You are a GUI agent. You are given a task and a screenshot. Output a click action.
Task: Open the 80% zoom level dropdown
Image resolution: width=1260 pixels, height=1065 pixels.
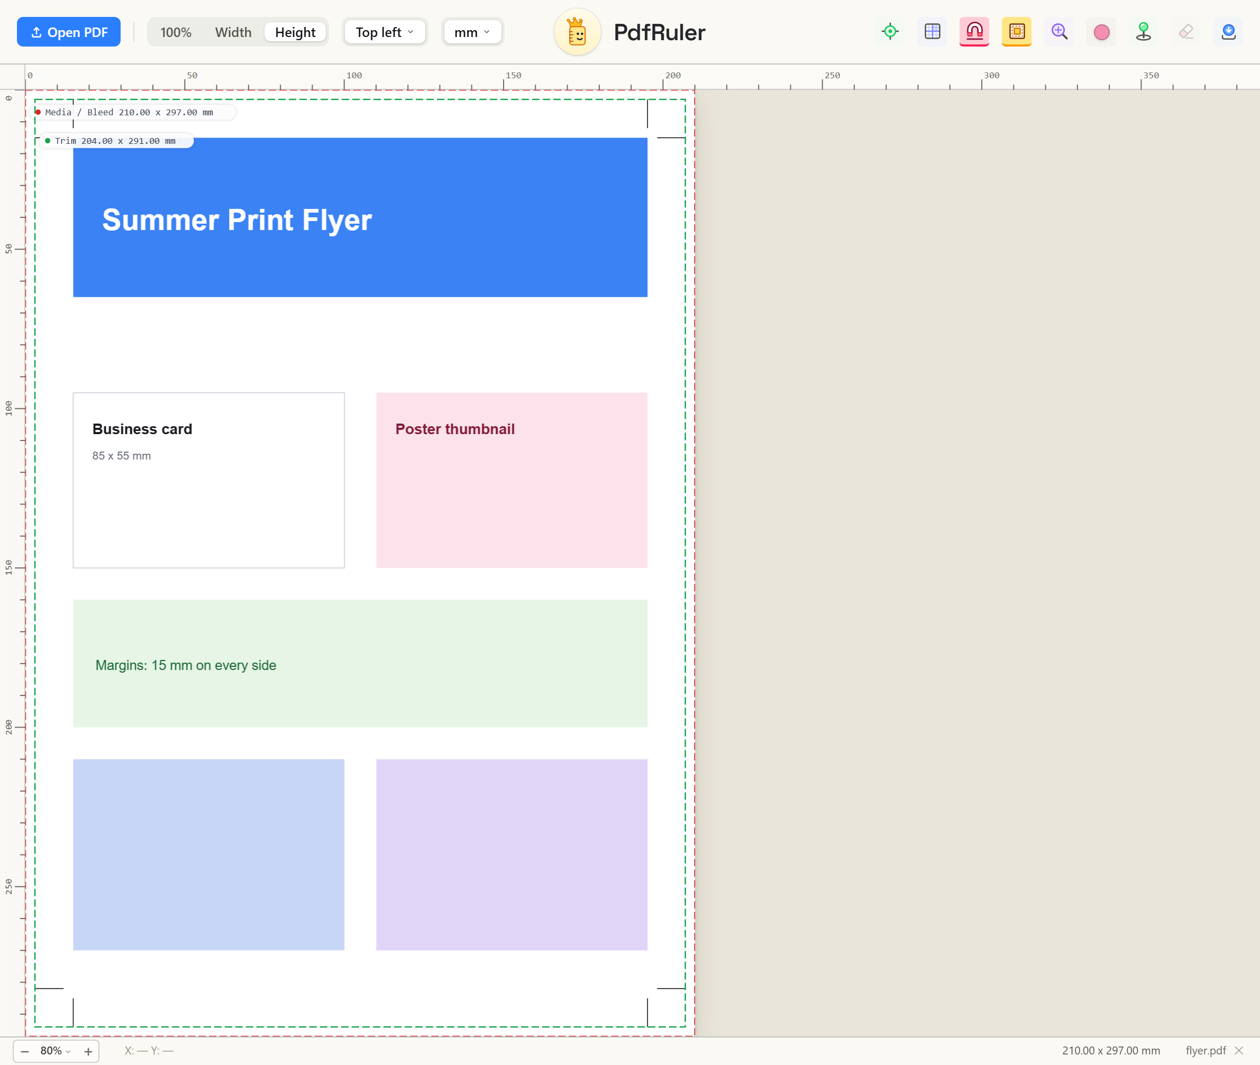coord(56,1051)
